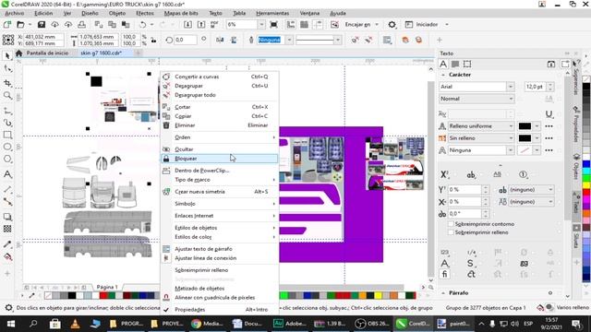This screenshot has width=591, height=332.
Task: Open the zoom level 6% dropdown
Action: pos(261,25)
